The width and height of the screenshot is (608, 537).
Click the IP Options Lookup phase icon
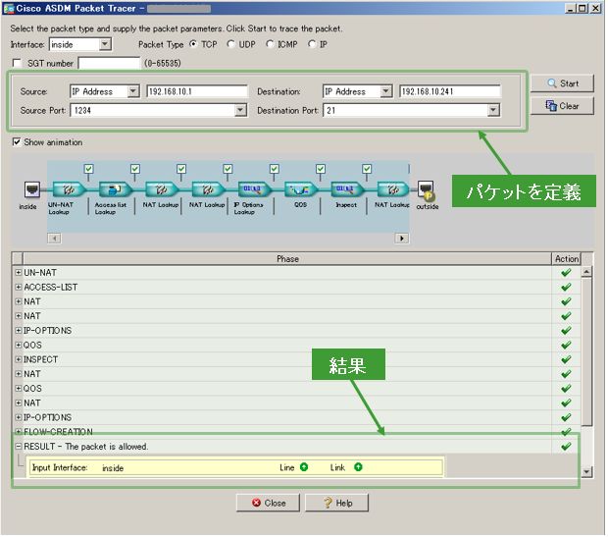[x=254, y=189]
